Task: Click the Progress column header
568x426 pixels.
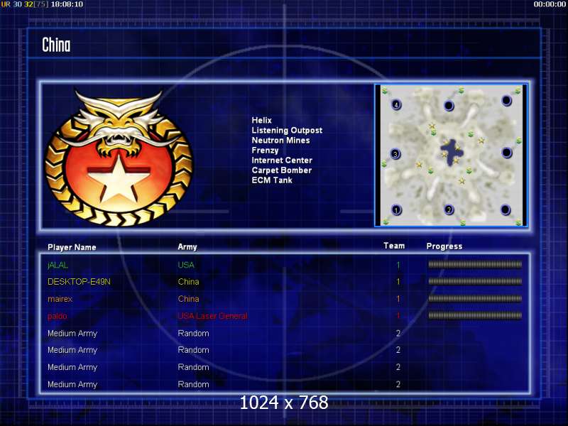Action: click(x=444, y=246)
